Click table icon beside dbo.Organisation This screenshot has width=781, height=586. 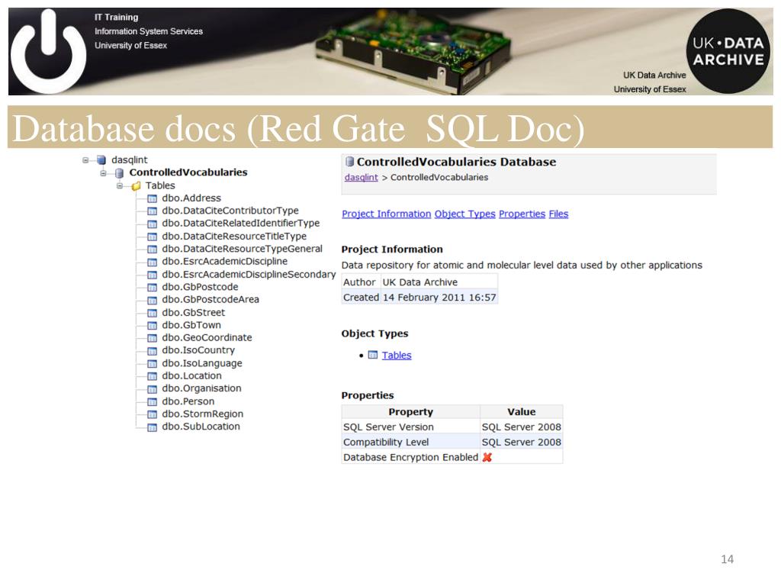point(153,389)
